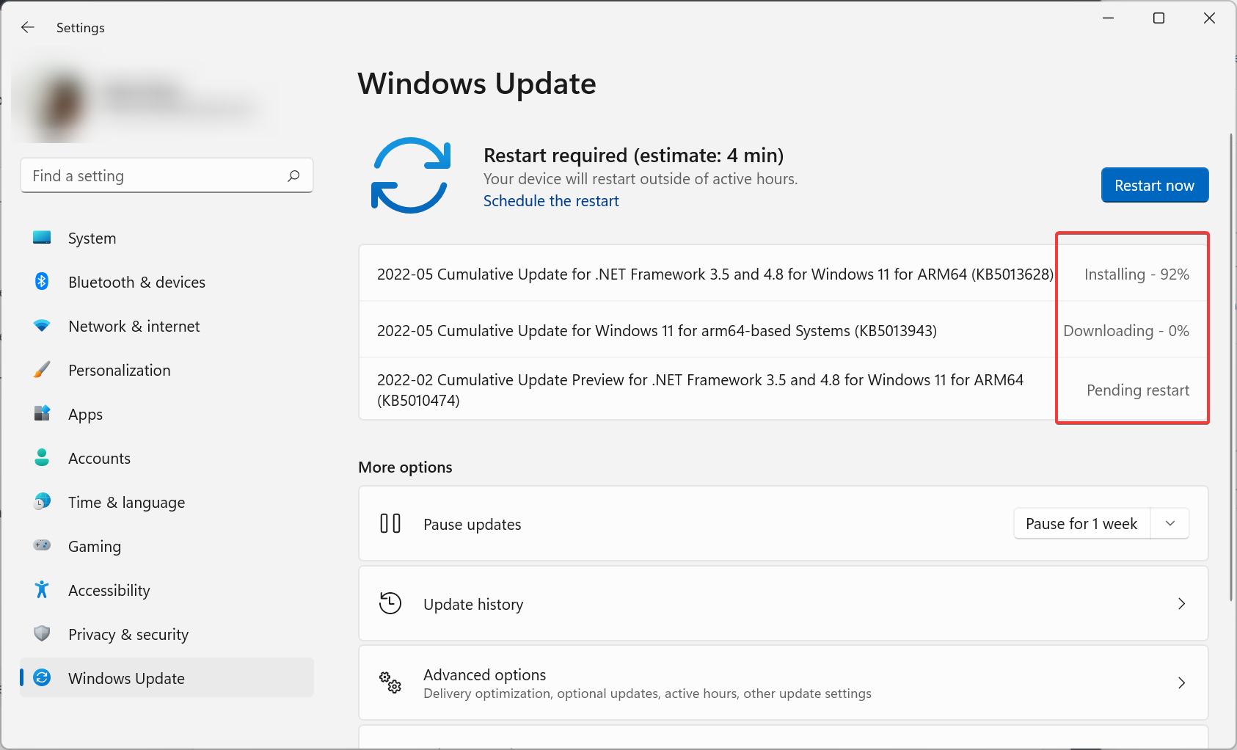Click the Update history clock icon
The width and height of the screenshot is (1237, 750).
pyautogui.click(x=390, y=603)
